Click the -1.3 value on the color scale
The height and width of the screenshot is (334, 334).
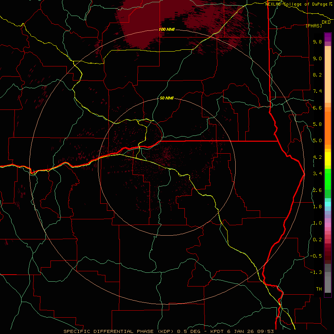(316, 272)
